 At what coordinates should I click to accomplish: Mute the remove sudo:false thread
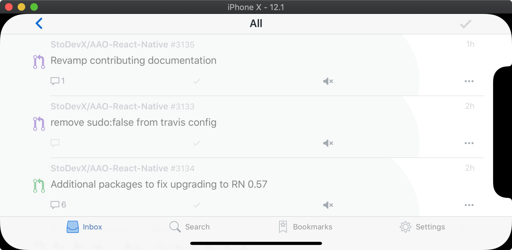point(328,143)
